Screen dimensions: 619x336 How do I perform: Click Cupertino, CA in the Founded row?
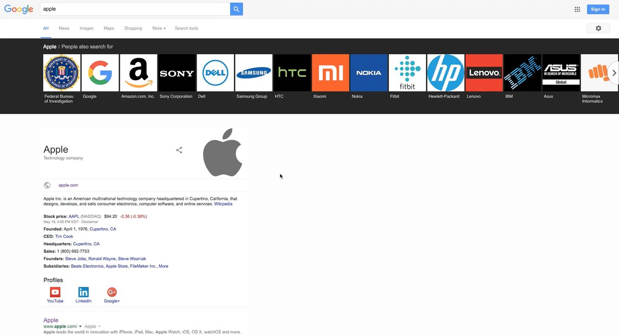point(103,229)
